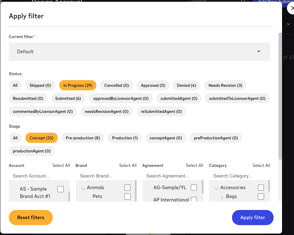Select the Pre-production (8) stage filter
Screen dimensions: 294x235
pyautogui.click(x=83, y=138)
